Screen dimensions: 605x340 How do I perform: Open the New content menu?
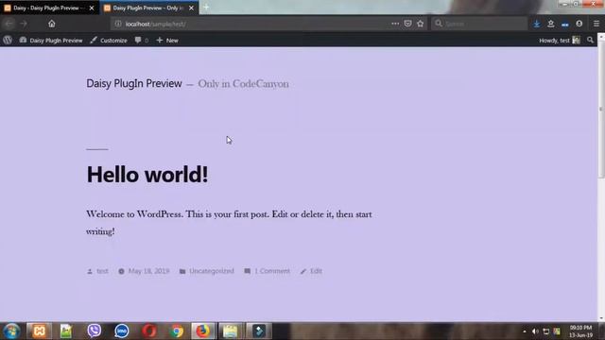tap(167, 40)
